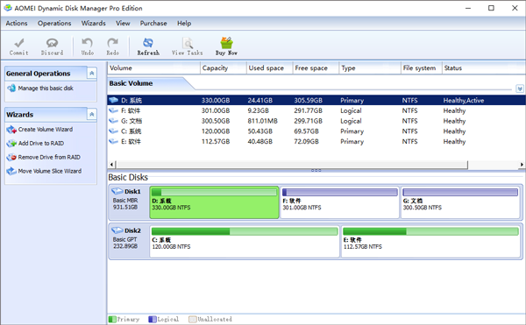Click the scrollbar left arrow in volume list

[x=111, y=165]
